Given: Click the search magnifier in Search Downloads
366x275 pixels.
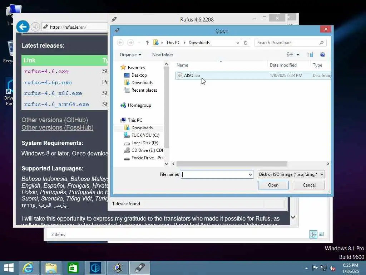Looking at the screenshot, I should coord(321,43).
